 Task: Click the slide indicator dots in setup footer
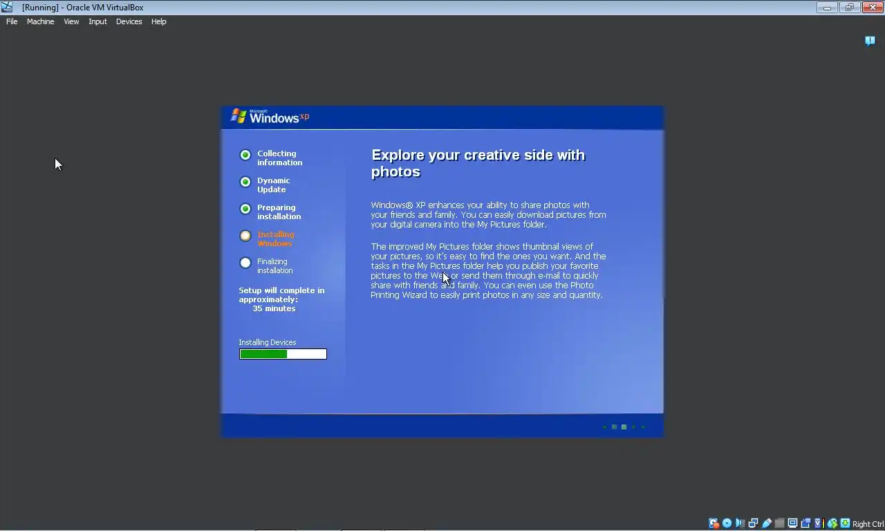pyautogui.click(x=624, y=427)
